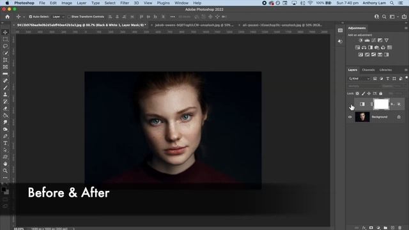Add a Levels adjustment
The height and width of the screenshot is (230, 409).
367,40
